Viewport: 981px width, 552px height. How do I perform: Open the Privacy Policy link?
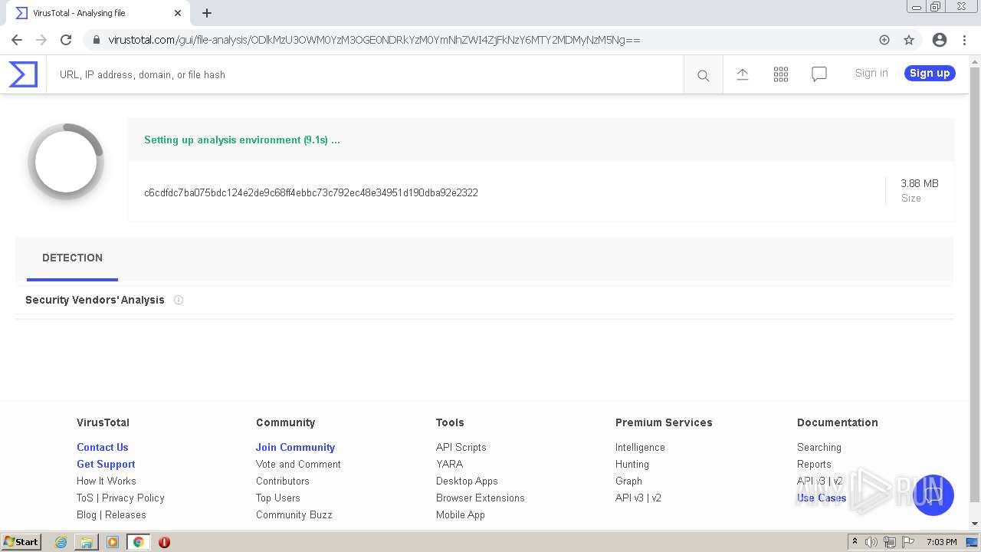[x=133, y=498]
